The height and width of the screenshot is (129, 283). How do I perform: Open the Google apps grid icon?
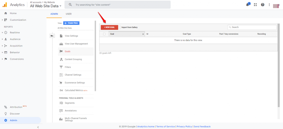(x=255, y=5)
